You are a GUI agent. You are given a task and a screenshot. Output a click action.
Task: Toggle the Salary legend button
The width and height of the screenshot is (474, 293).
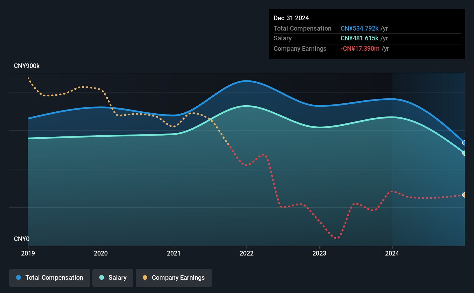point(113,278)
